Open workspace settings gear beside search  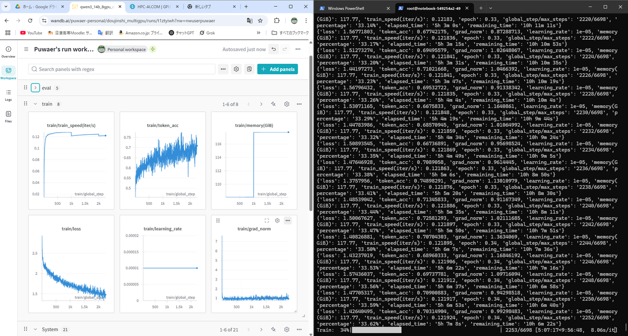(237, 69)
